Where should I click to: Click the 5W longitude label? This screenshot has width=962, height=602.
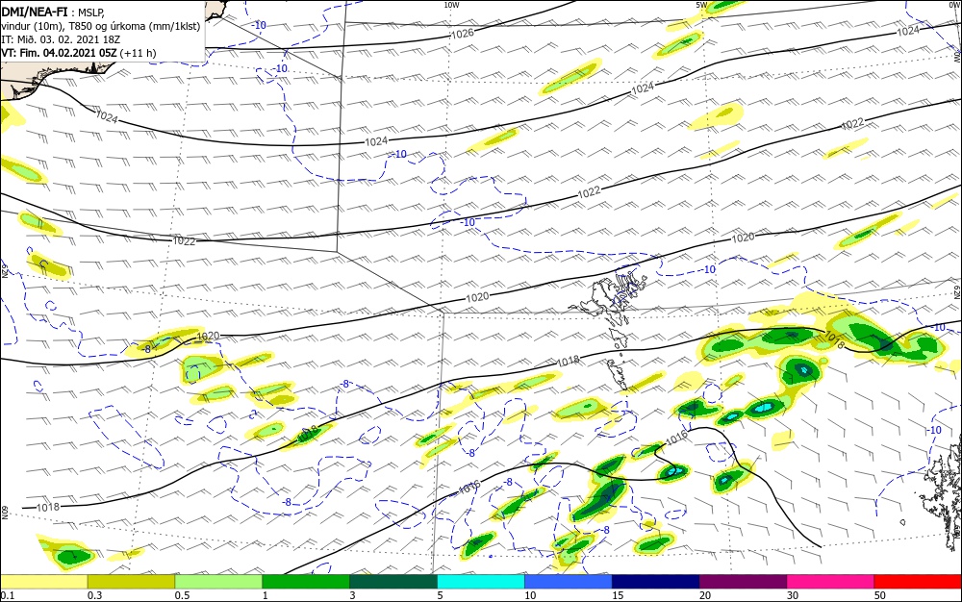[701, 5]
